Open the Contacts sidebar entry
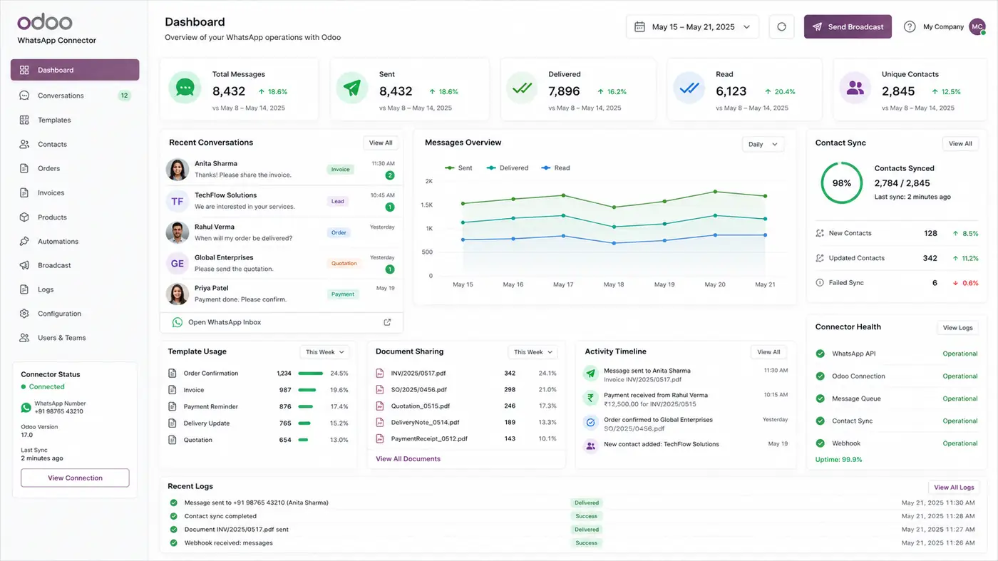The height and width of the screenshot is (561, 998). pos(75,144)
